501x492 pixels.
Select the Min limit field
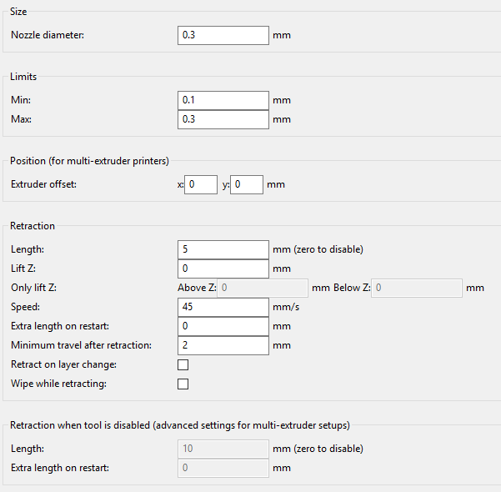(223, 100)
